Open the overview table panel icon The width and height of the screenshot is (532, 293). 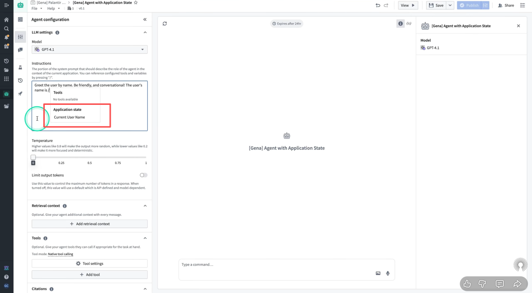click(x=20, y=20)
